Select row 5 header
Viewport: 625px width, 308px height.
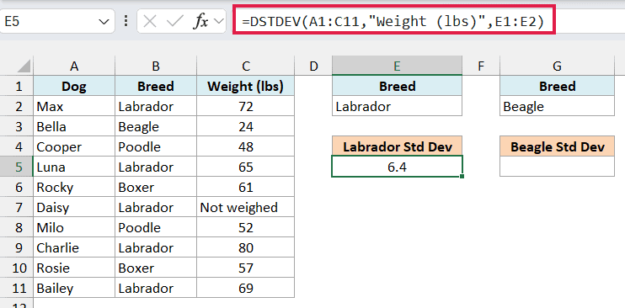(17, 167)
